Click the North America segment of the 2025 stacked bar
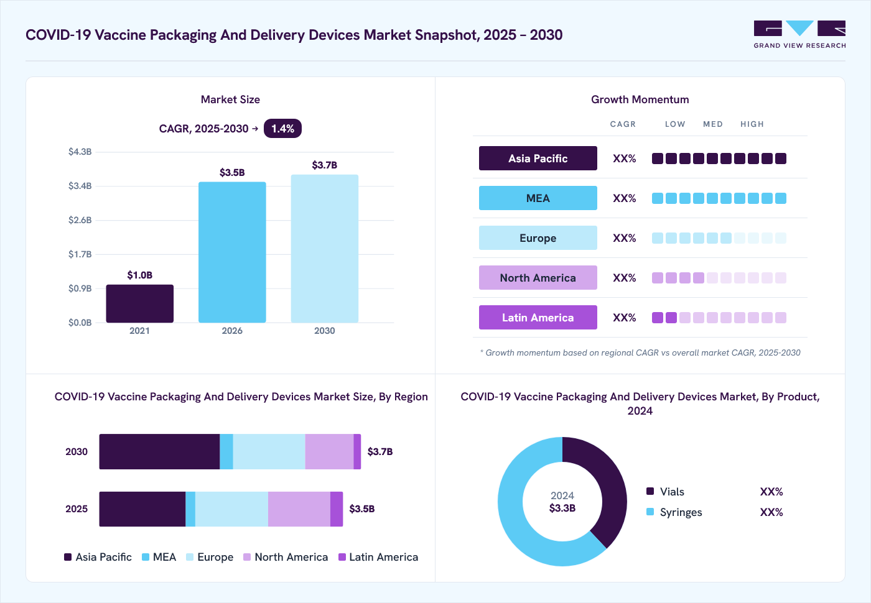 (x=299, y=509)
